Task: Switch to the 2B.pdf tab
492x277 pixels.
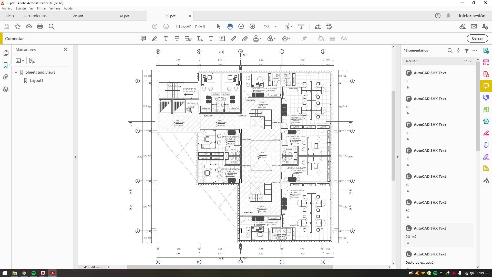Action: click(78, 16)
